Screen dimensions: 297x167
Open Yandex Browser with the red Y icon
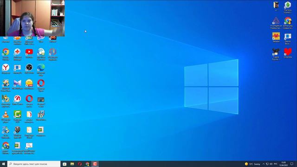click(6, 69)
